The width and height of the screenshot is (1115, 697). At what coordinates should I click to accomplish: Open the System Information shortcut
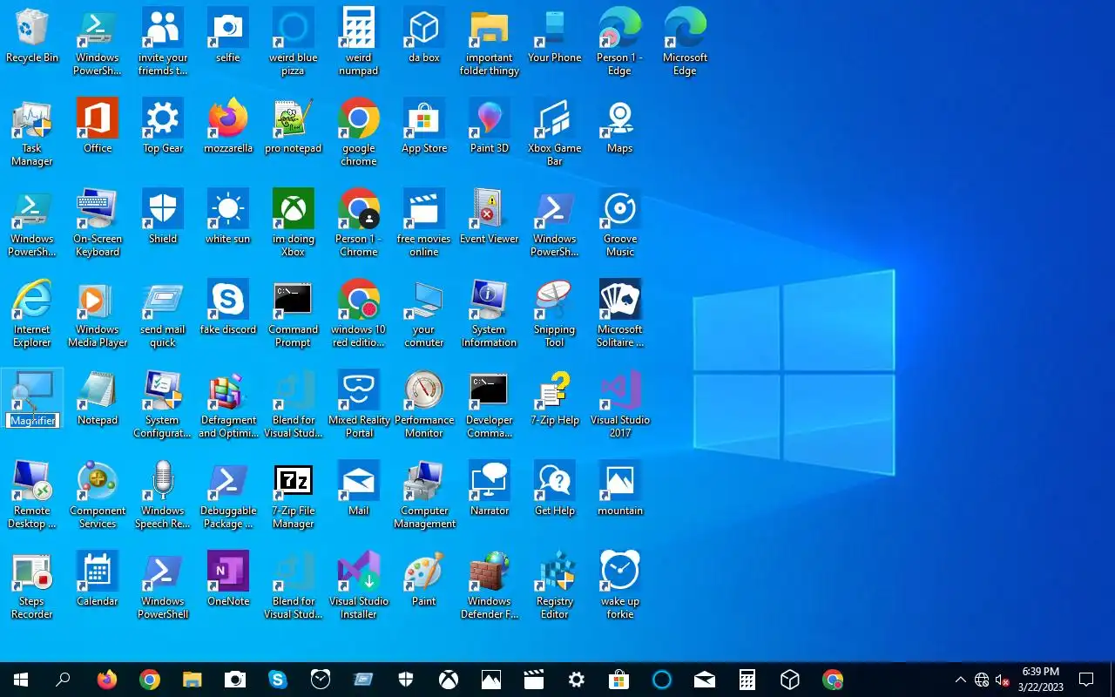click(490, 314)
